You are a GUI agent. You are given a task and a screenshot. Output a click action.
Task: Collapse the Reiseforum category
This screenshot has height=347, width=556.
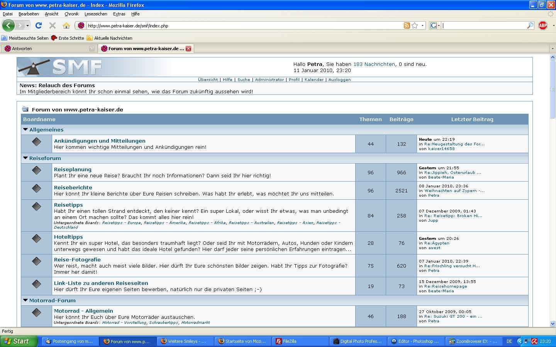click(x=25, y=158)
